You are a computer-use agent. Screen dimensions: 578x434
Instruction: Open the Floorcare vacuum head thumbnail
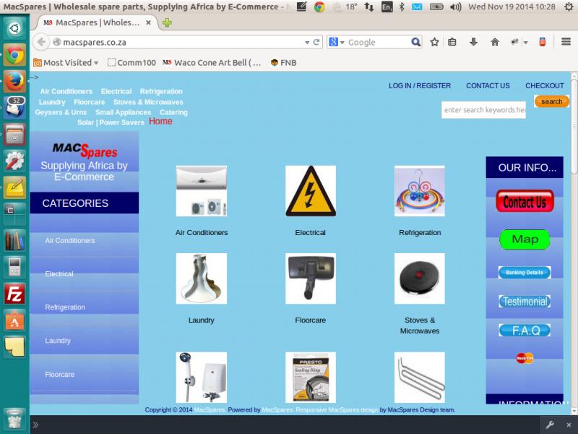coord(311,278)
